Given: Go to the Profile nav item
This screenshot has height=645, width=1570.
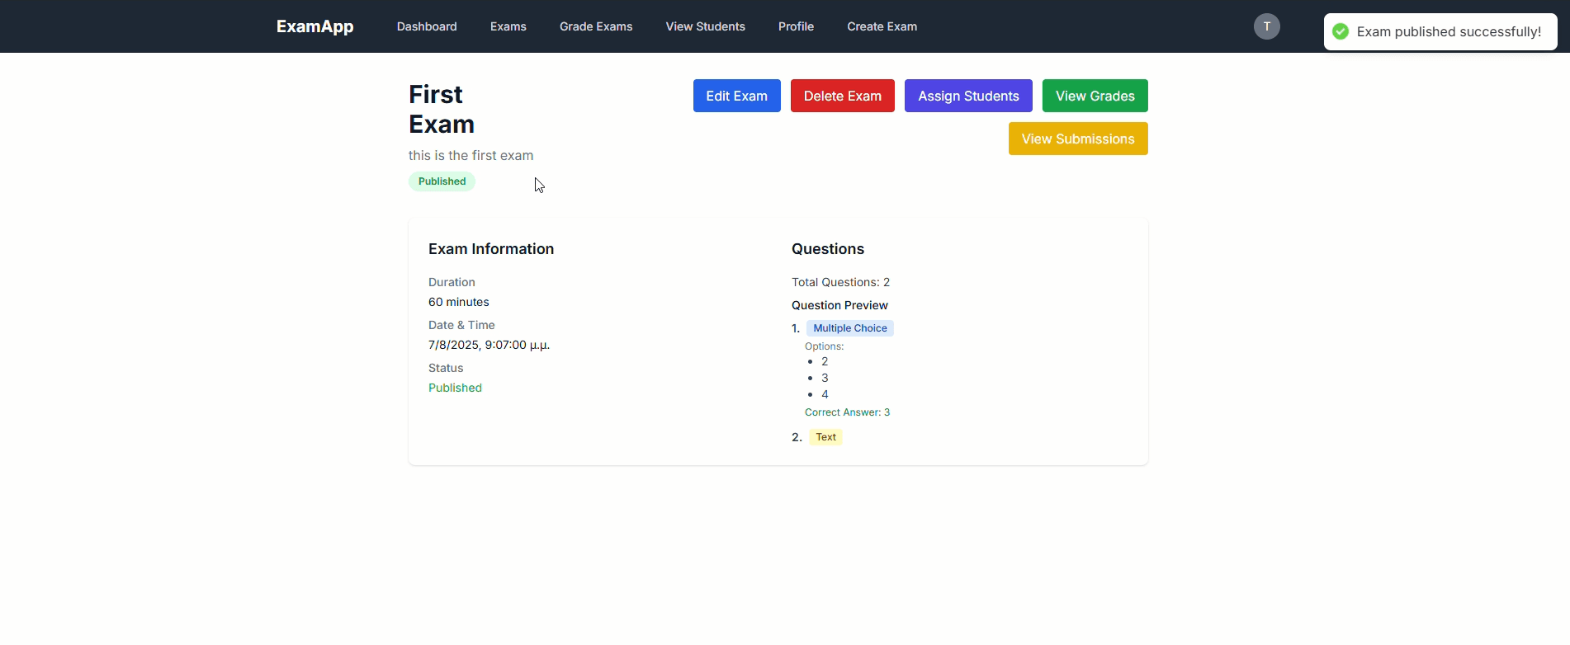Looking at the screenshot, I should (x=796, y=26).
